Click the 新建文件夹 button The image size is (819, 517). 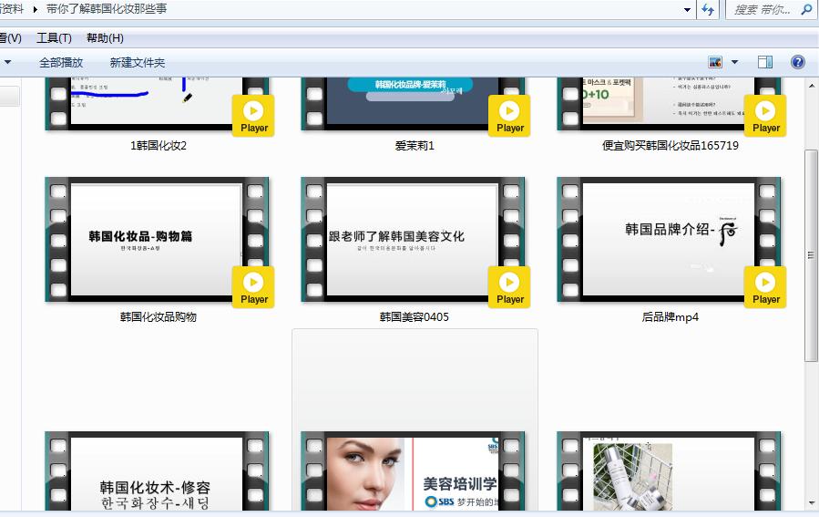(x=138, y=63)
